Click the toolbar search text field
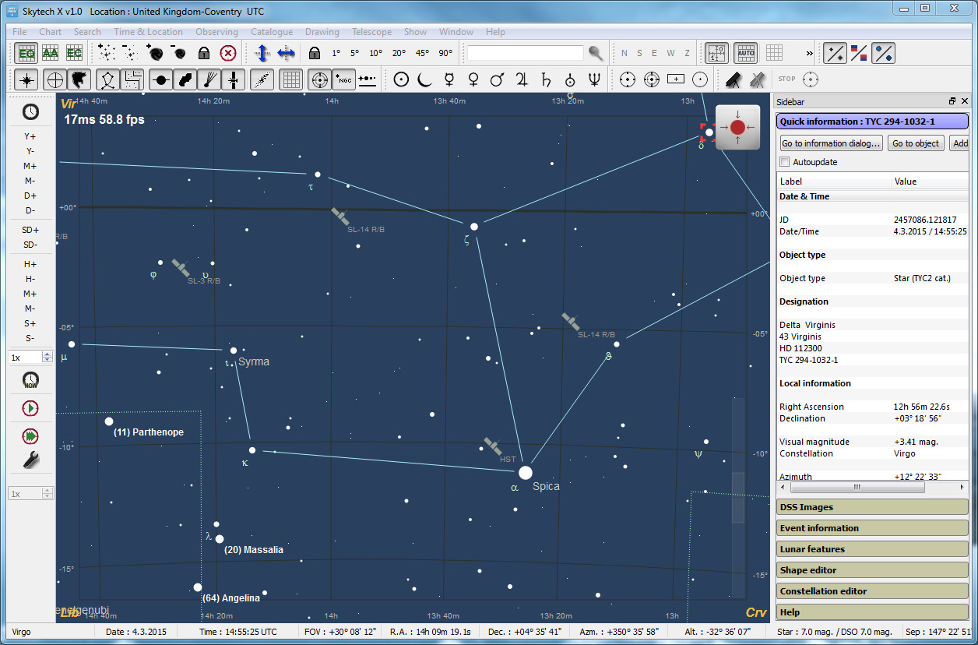 [x=525, y=53]
